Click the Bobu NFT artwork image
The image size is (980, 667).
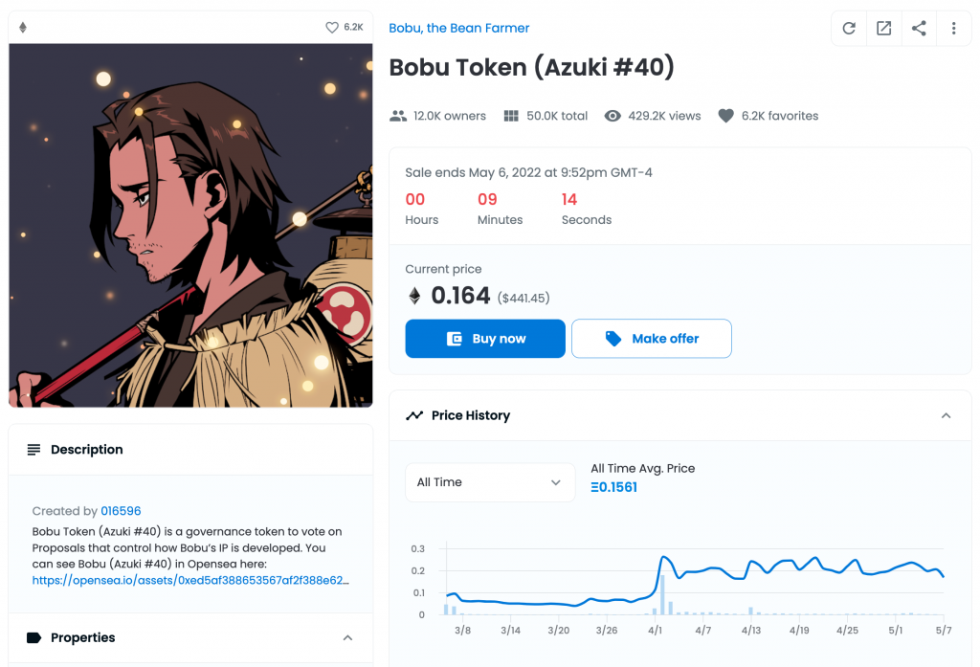(x=190, y=225)
